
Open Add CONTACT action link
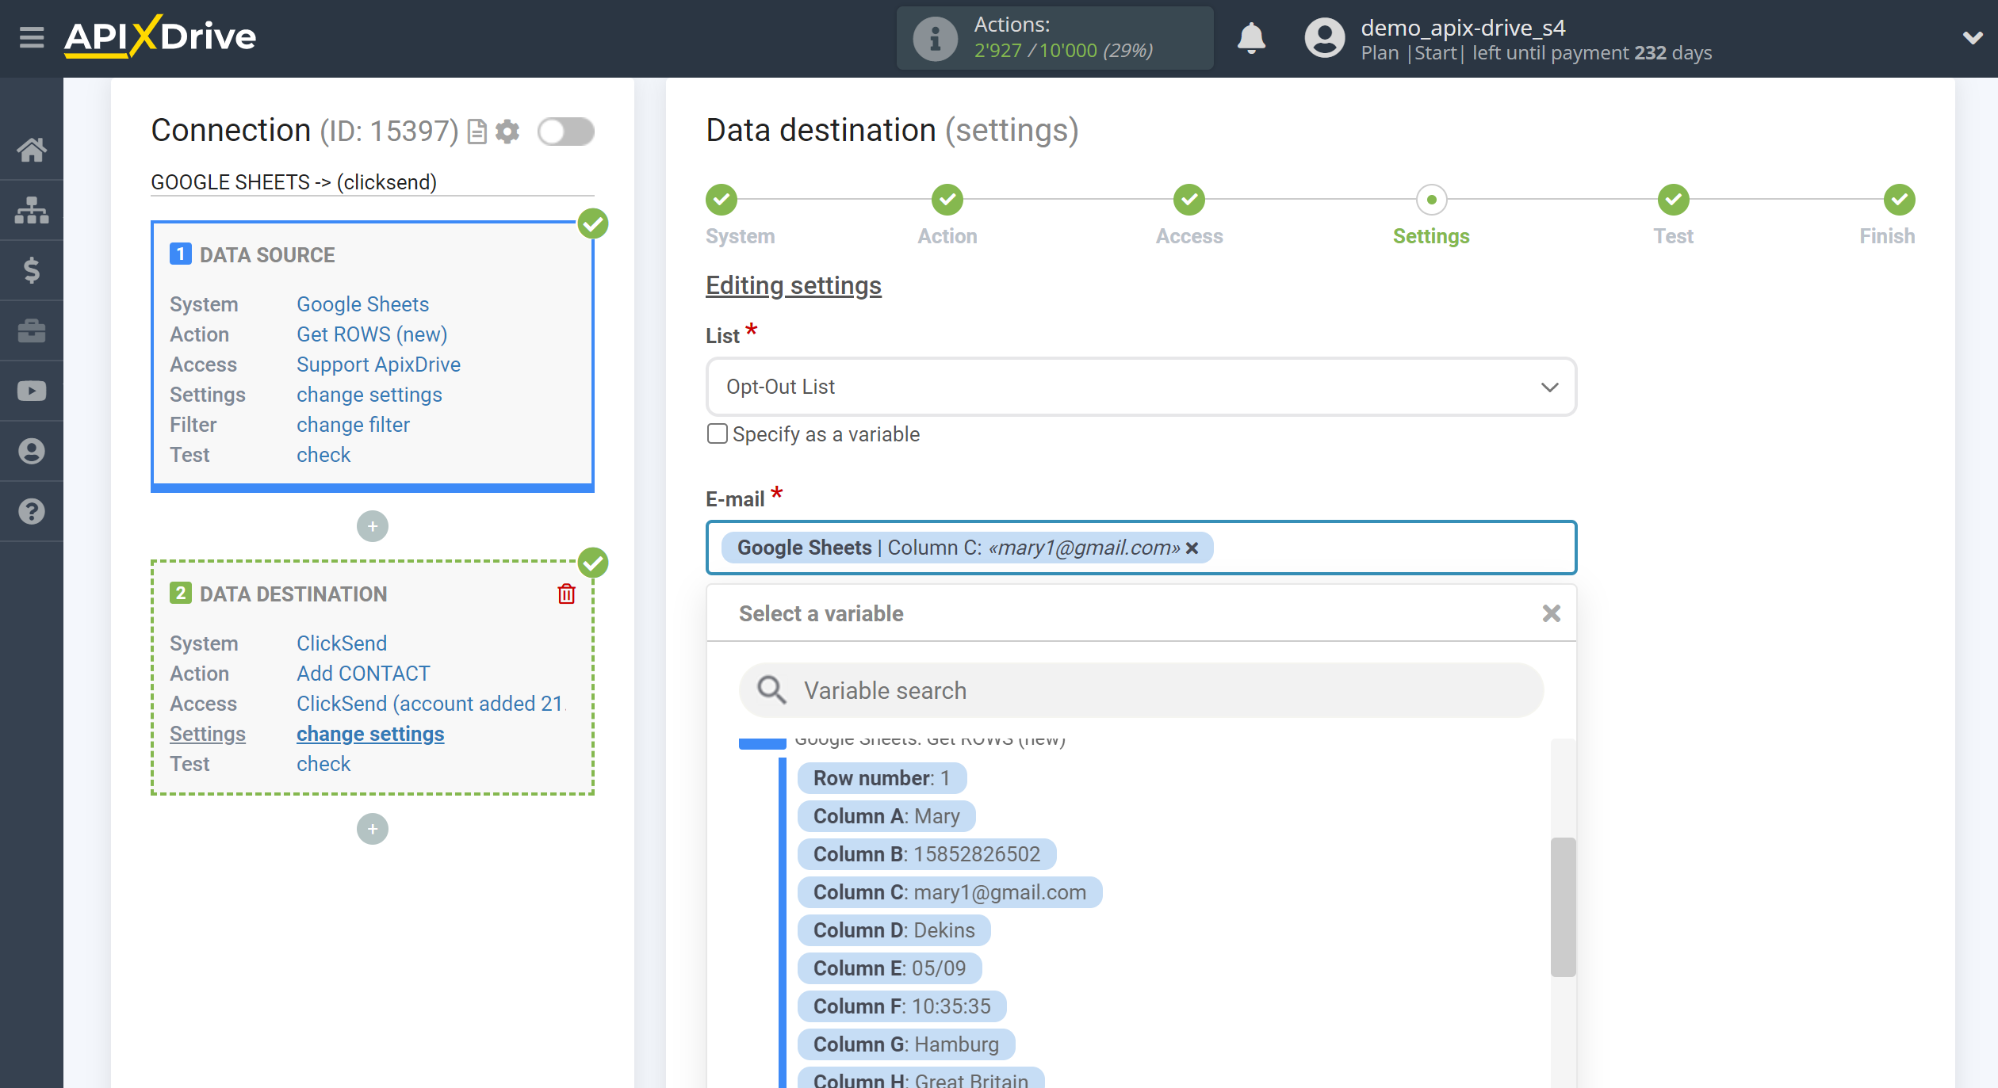pyautogui.click(x=363, y=674)
